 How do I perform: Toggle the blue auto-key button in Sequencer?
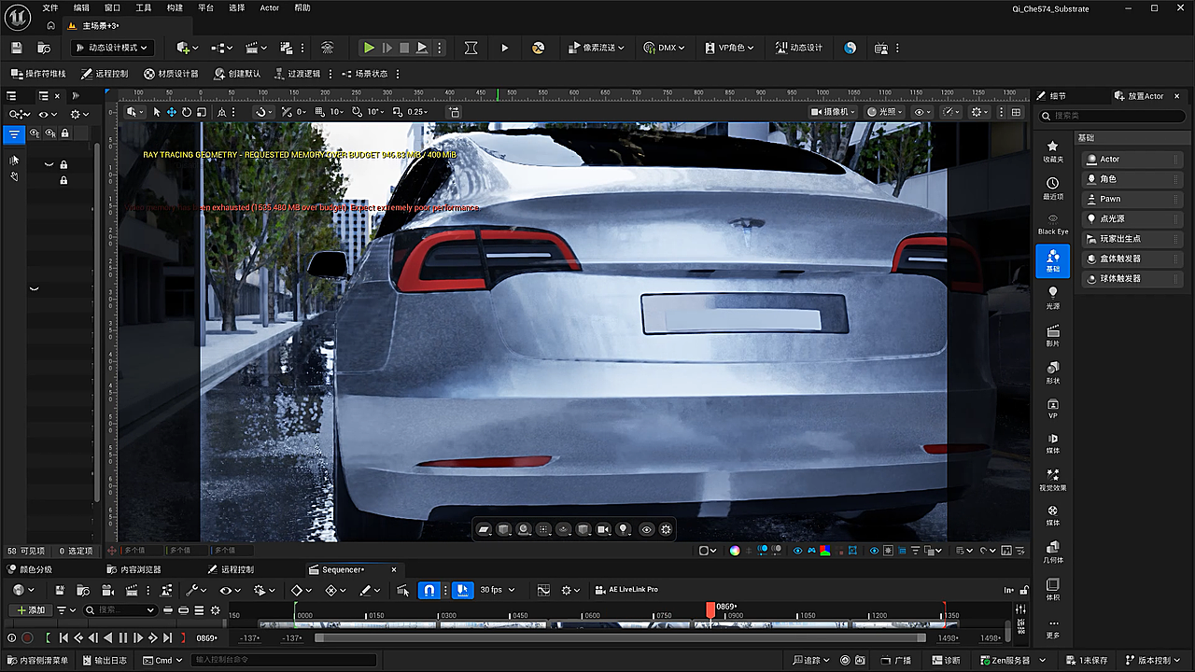pyautogui.click(x=463, y=590)
